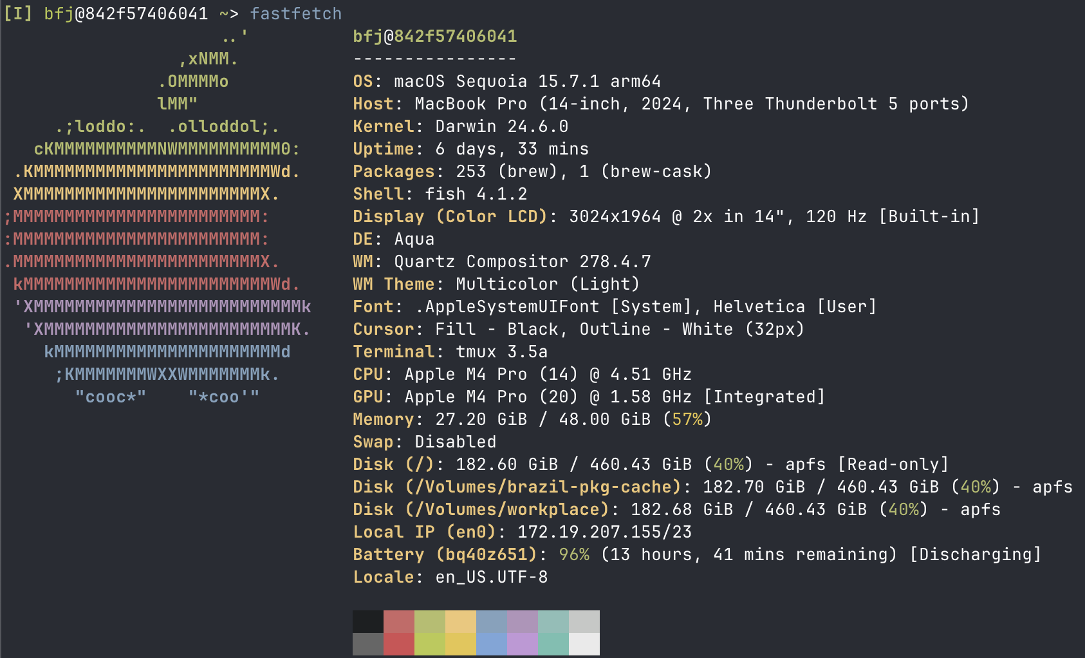Click the 57% memory usage percentage

(x=687, y=419)
